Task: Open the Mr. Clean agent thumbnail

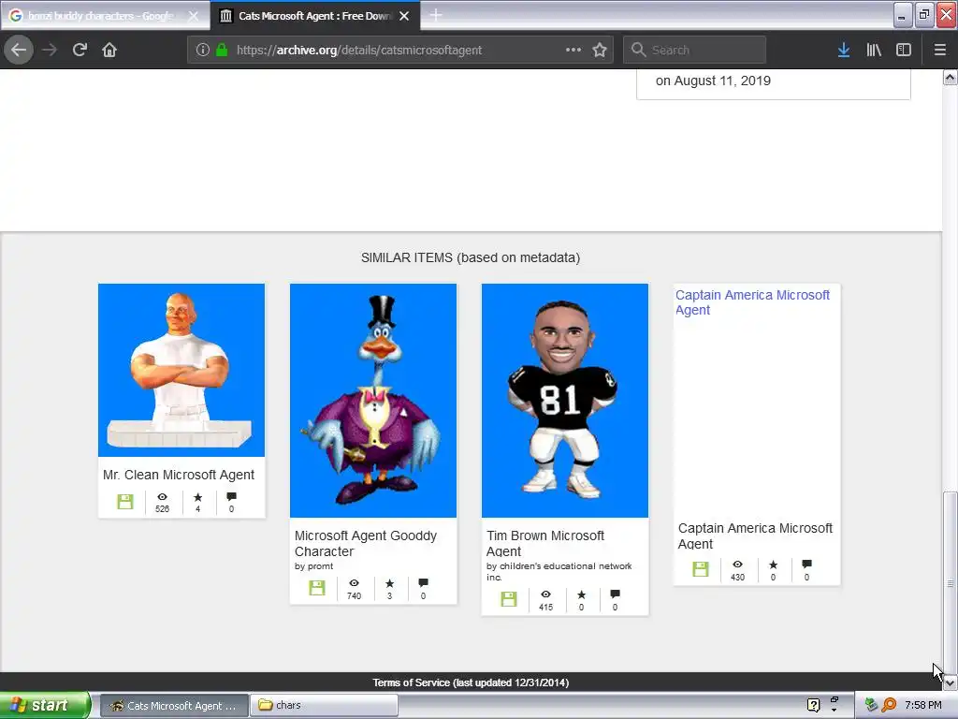Action: click(x=181, y=370)
